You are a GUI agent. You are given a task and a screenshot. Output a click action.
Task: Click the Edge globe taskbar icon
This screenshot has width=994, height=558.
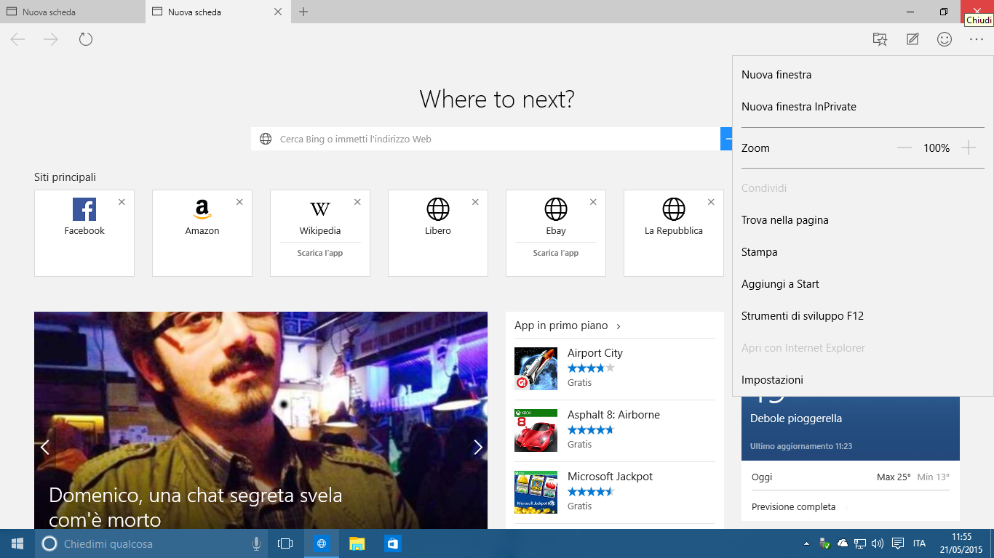322,543
